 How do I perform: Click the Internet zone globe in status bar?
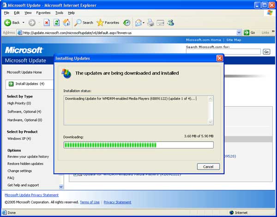[x=231, y=212]
